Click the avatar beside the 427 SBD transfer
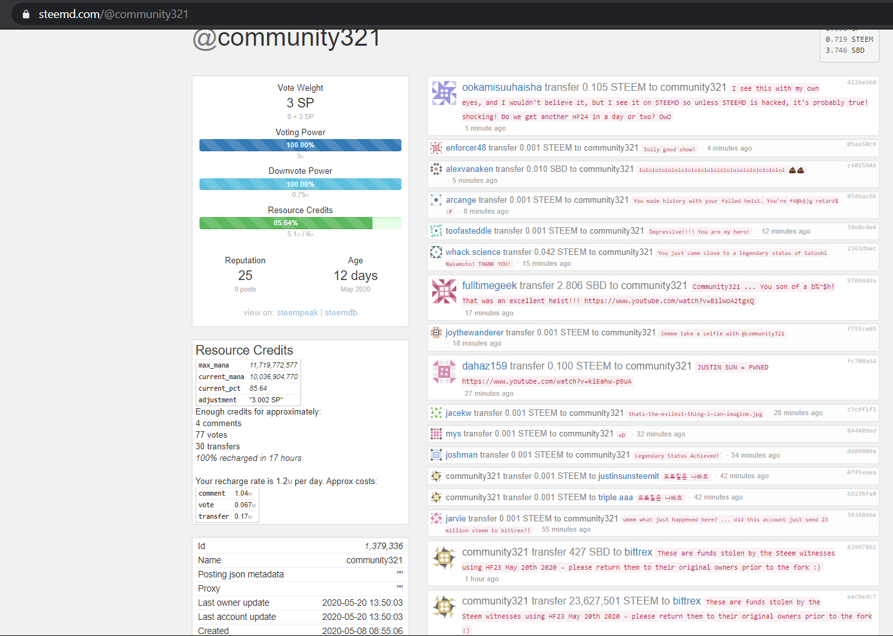This screenshot has height=636, width=893. (444, 557)
